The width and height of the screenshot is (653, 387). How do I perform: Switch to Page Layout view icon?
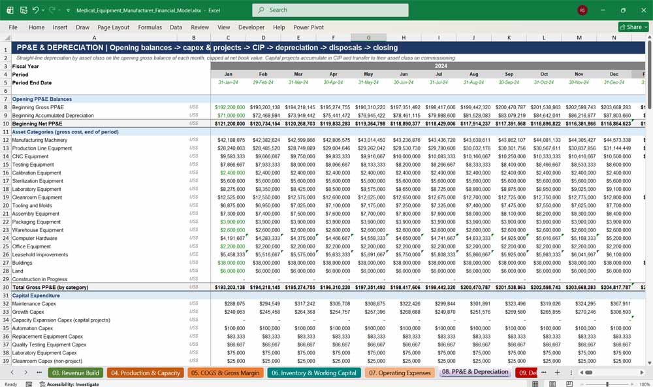pos(552,384)
